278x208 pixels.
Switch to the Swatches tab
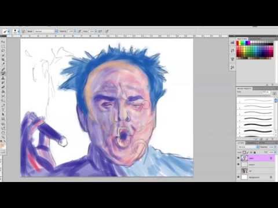242,39
